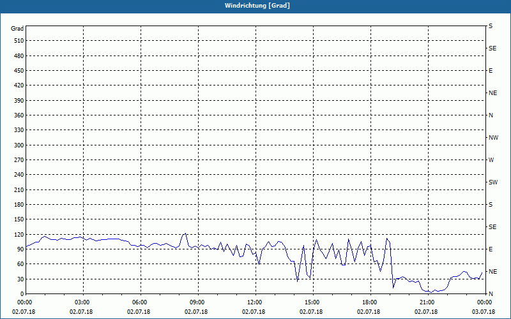Select the 210 y-axis value
The width and height of the screenshot is (511, 319).
19,189
